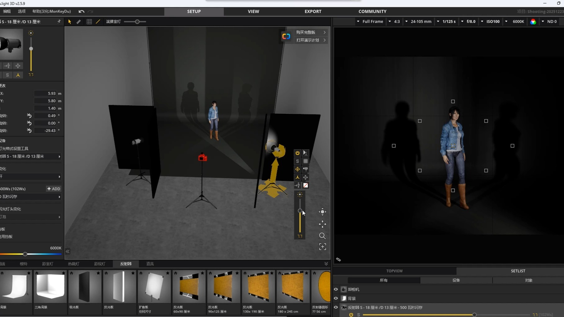This screenshot has width=564, height=317.
Task: Adjust the left panel light power slider
Action: 31,49
